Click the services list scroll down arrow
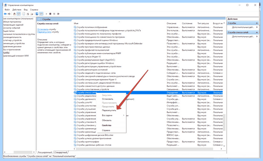This screenshot has height=161, width=263. [x=224, y=146]
